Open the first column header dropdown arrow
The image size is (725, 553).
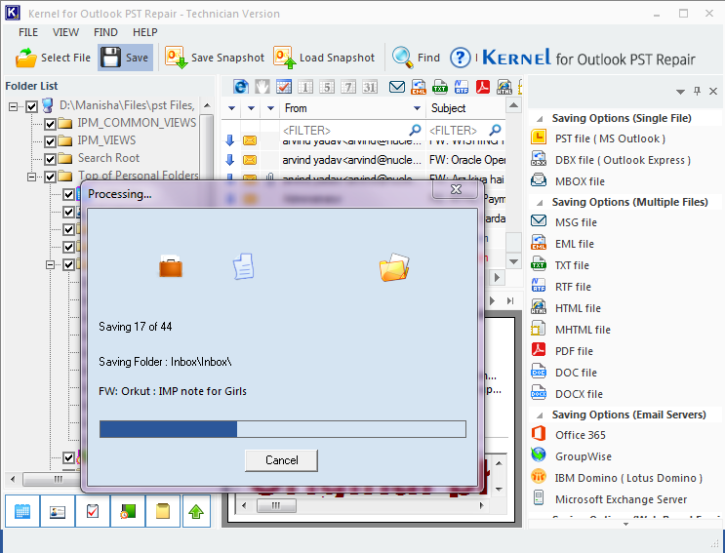(x=231, y=108)
